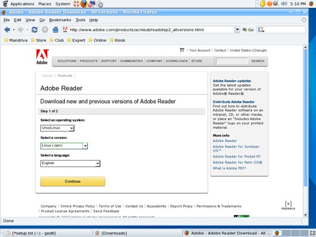Open the Help menu
The image size is (316, 237).
click(x=94, y=20)
